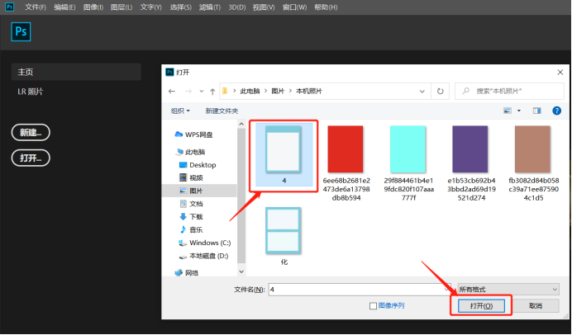Screen dimensions: 572x335
Task: Click the 文件名(N) input field
Action: 360,290
